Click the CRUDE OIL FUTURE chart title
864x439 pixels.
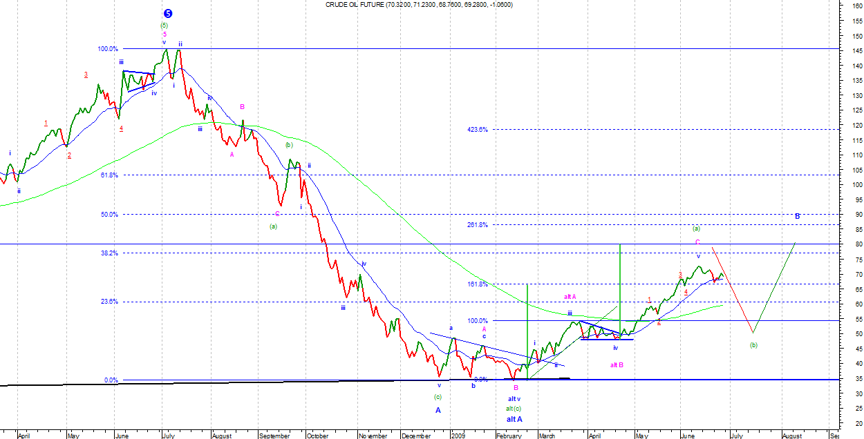point(419,5)
